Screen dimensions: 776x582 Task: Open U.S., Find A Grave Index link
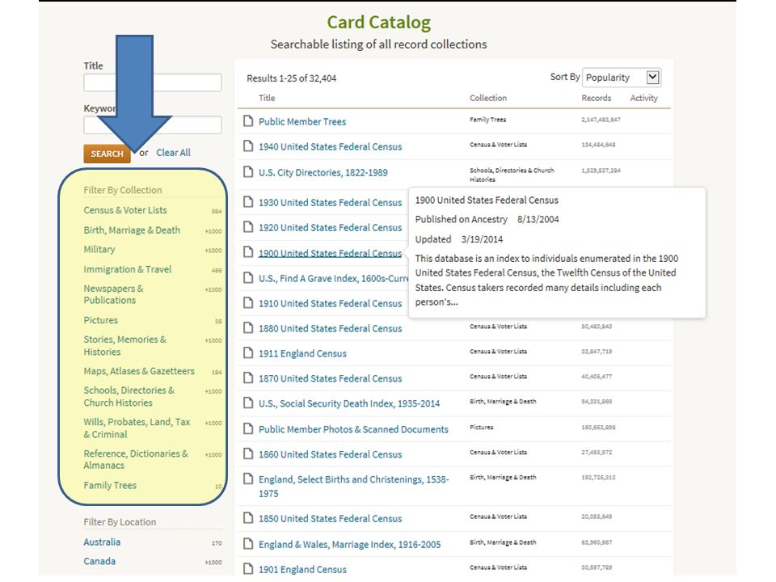pyautogui.click(x=334, y=279)
